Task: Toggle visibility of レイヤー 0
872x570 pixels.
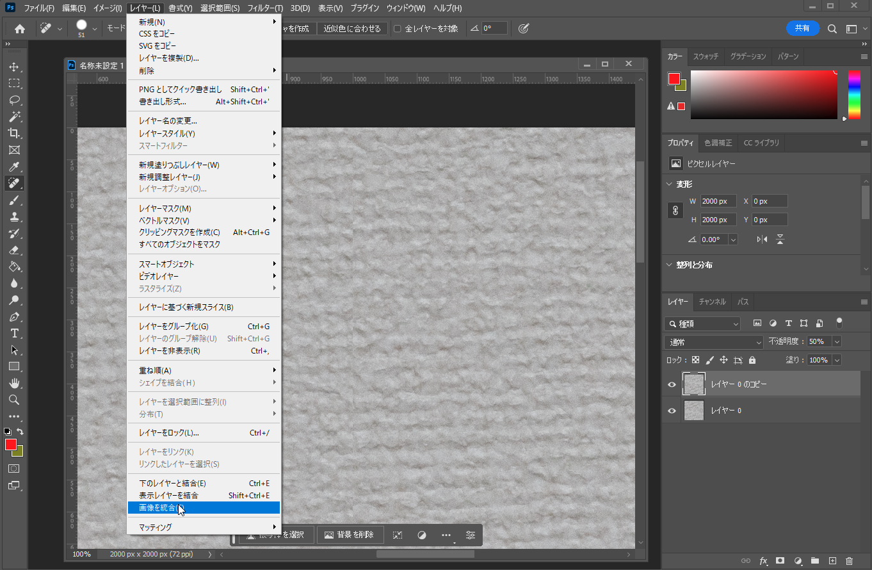Action: pyautogui.click(x=672, y=411)
